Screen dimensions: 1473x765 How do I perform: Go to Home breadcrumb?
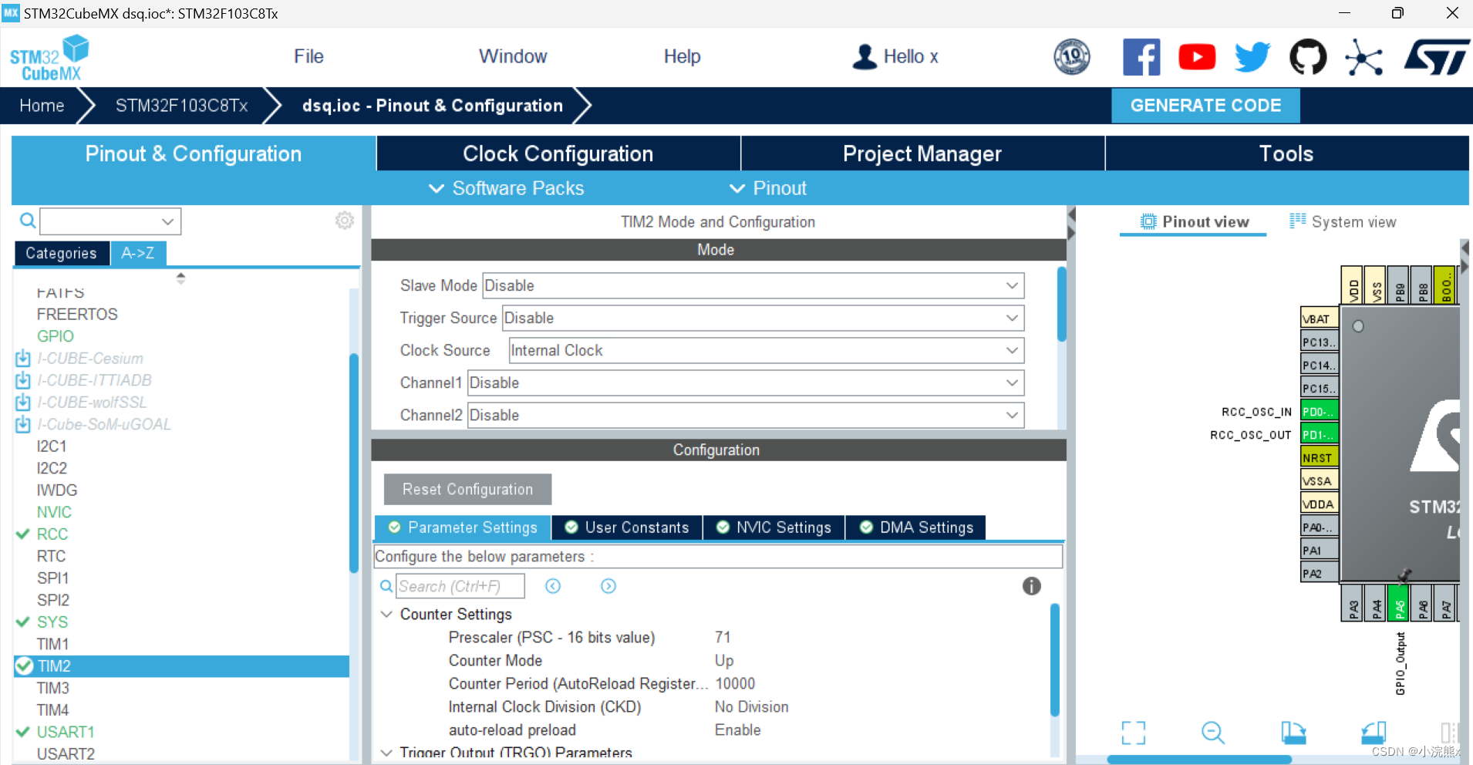tap(42, 106)
